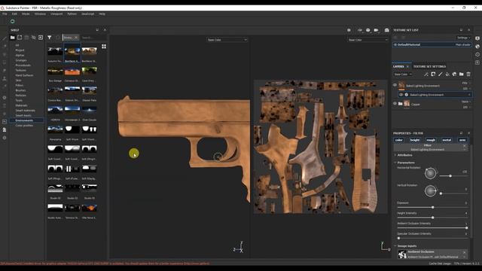Click the top icon in right side dock

coord(477,38)
